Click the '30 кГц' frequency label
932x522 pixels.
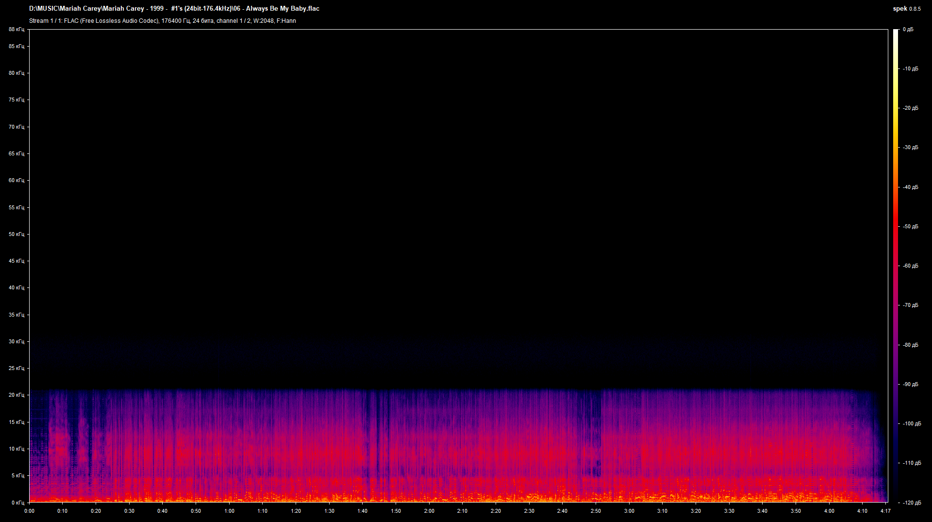pyautogui.click(x=16, y=342)
